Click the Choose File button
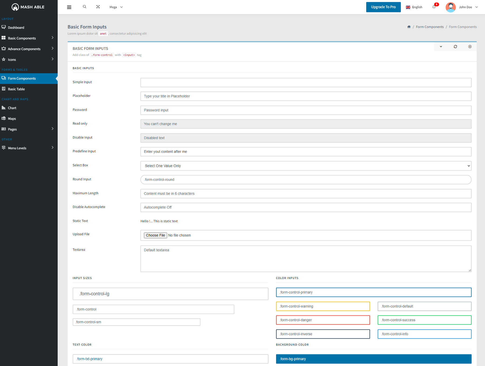This screenshot has height=366, width=485. (x=155, y=235)
